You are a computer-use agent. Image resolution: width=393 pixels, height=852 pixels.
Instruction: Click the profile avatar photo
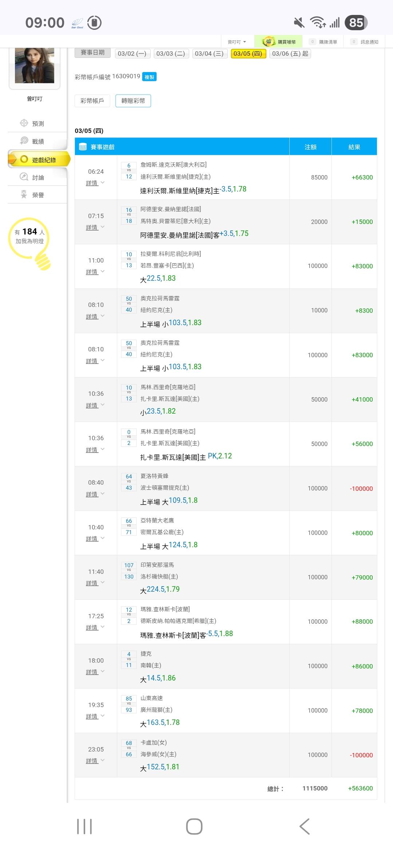tap(35, 66)
